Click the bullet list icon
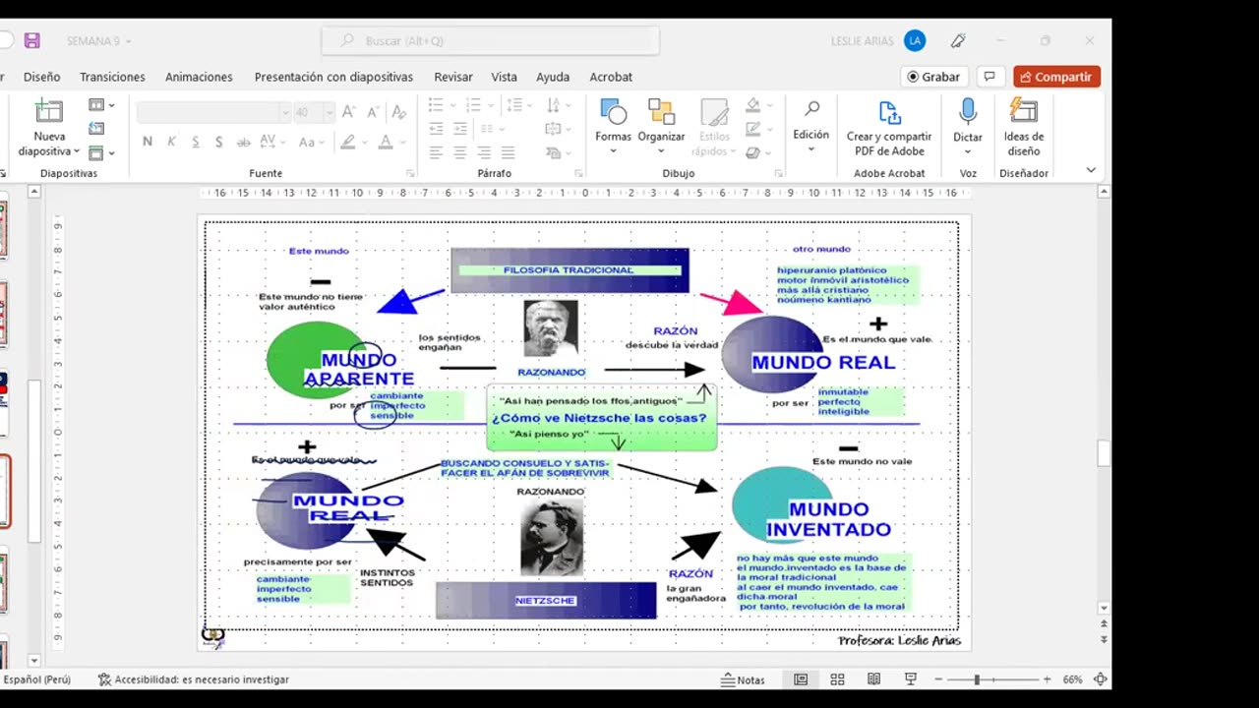The height and width of the screenshot is (708, 1259). pos(437,105)
